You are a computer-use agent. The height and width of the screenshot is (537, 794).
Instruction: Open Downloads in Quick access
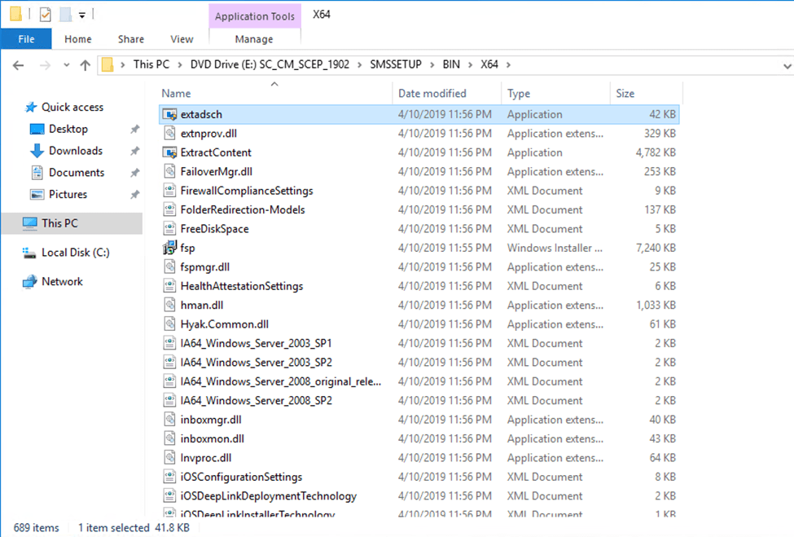75,151
